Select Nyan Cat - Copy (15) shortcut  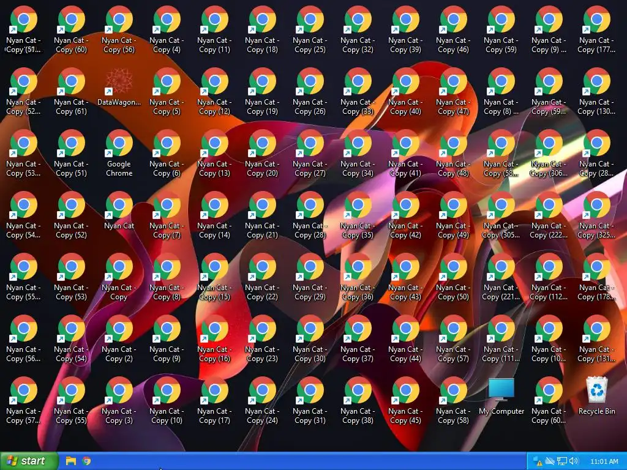click(214, 277)
